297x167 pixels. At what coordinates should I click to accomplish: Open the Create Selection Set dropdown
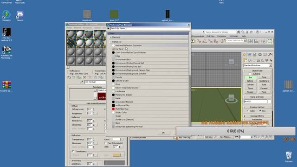[245, 40]
